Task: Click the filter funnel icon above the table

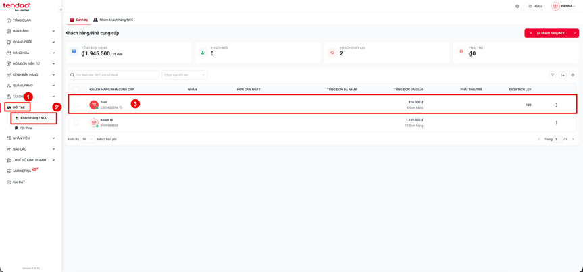Action: click(x=553, y=75)
